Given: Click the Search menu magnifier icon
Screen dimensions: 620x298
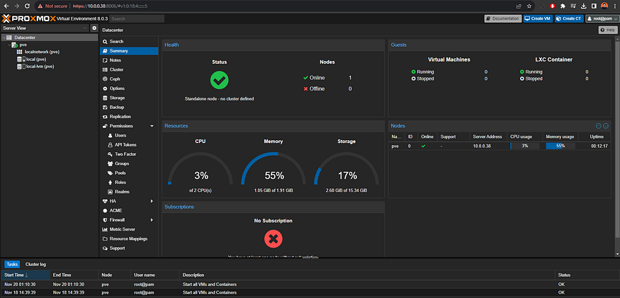Looking at the screenshot, I should tap(105, 42).
